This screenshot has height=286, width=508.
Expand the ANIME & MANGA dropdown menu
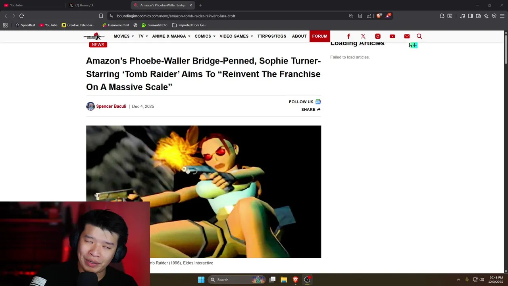[x=171, y=36]
